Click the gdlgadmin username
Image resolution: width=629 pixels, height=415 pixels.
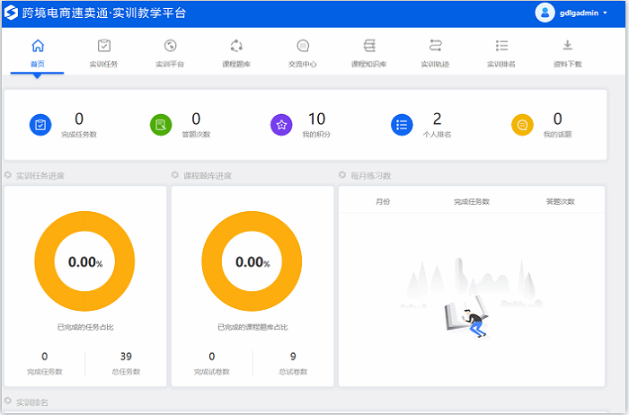click(579, 13)
